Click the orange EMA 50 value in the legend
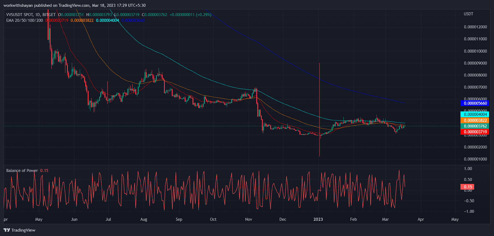 point(82,20)
